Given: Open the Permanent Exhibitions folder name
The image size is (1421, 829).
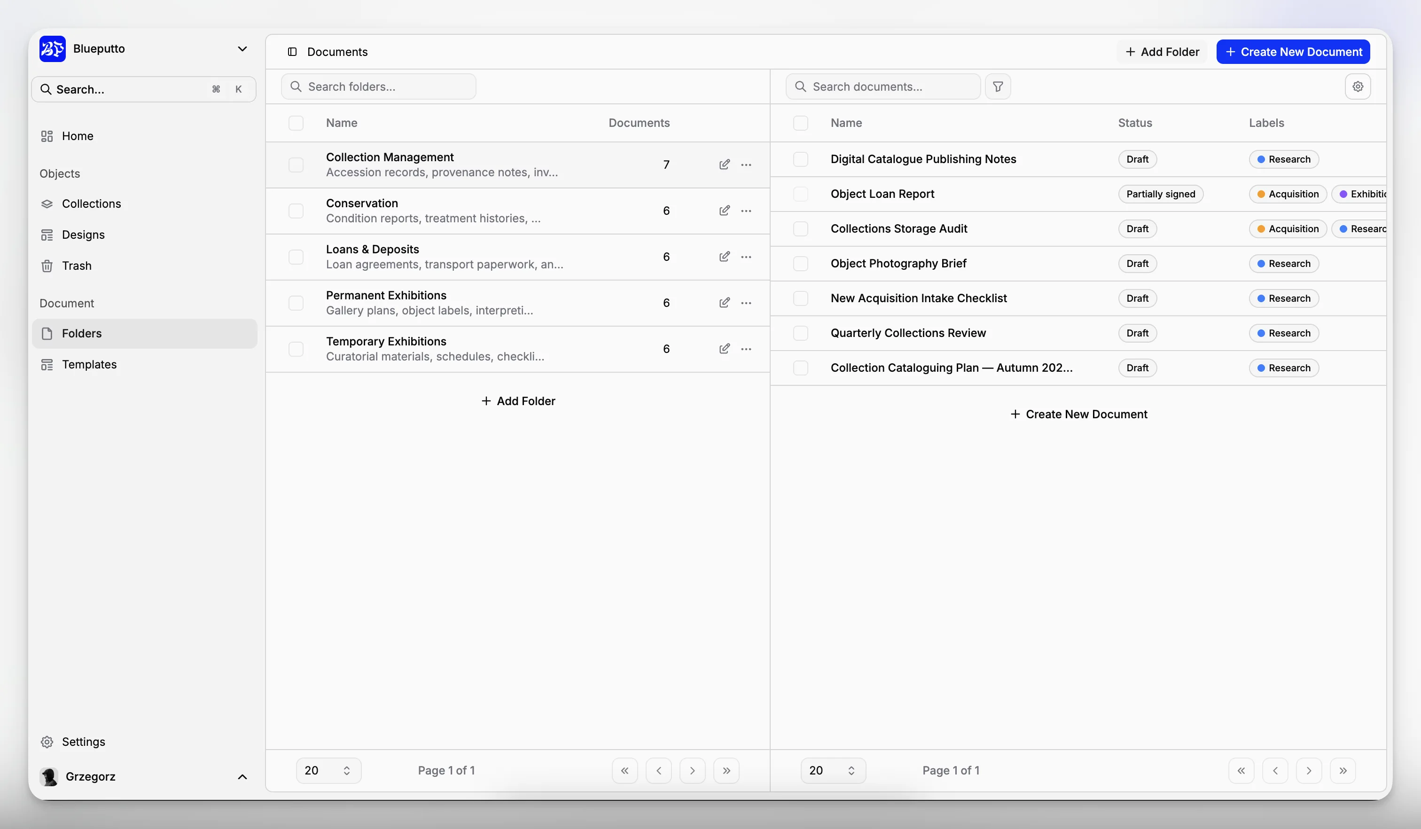Looking at the screenshot, I should click(386, 296).
